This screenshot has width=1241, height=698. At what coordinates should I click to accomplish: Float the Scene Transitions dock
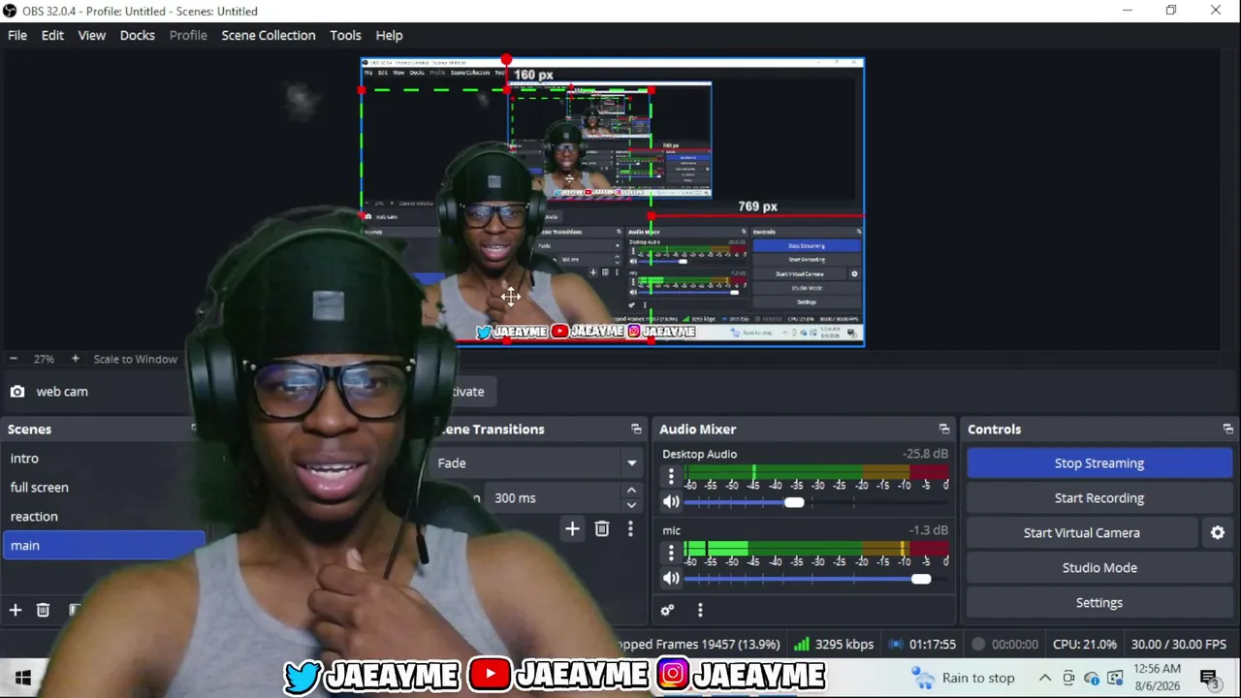[x=636, y=428]
